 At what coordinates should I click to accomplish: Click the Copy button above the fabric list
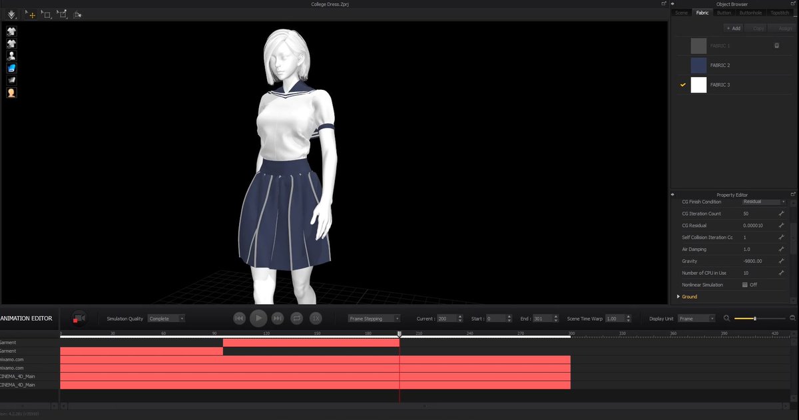coord(756,28)
